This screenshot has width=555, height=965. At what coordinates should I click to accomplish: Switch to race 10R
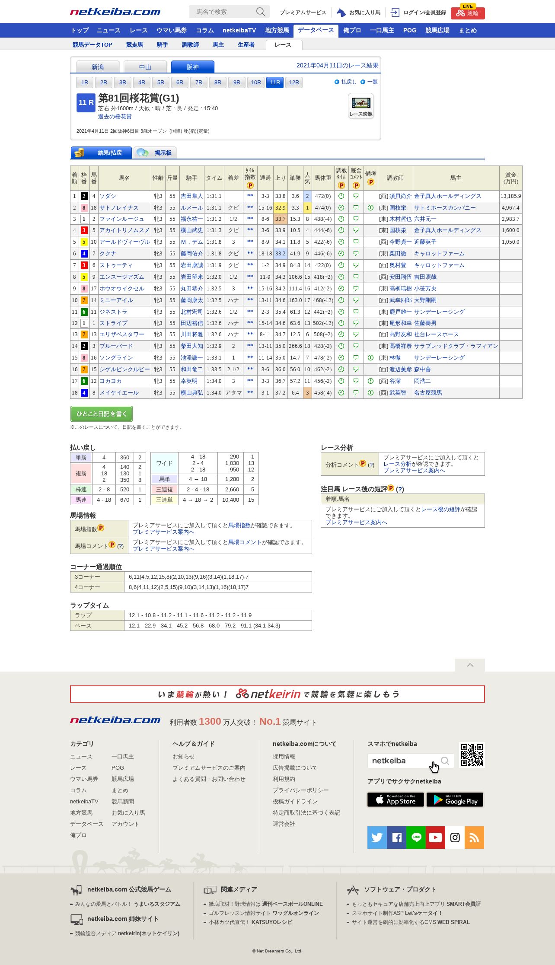pyautogui.click(x=256, y=83)
